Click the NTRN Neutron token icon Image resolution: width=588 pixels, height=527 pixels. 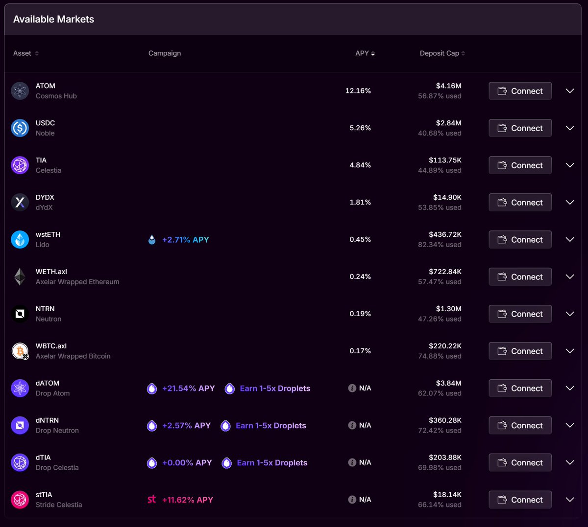20,314
